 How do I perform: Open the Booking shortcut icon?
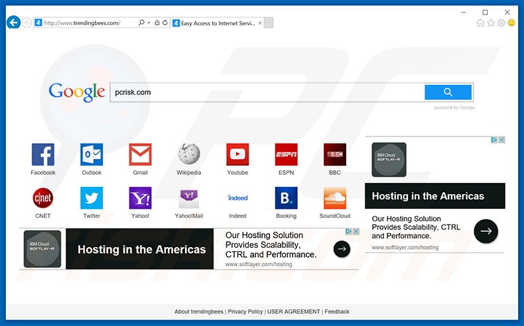[286, 198]
